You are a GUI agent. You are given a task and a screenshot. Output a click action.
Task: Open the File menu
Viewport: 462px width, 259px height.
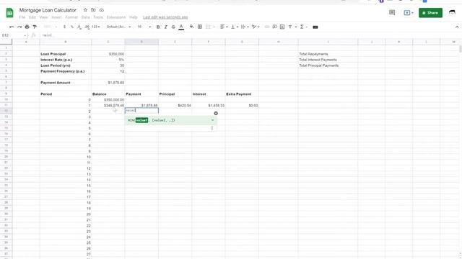point(22,17)
